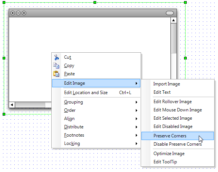Click the Cut scissors icon

coord(57,57)
